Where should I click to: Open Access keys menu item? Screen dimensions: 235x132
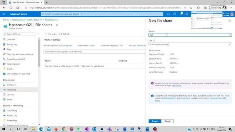click(12, 121)
